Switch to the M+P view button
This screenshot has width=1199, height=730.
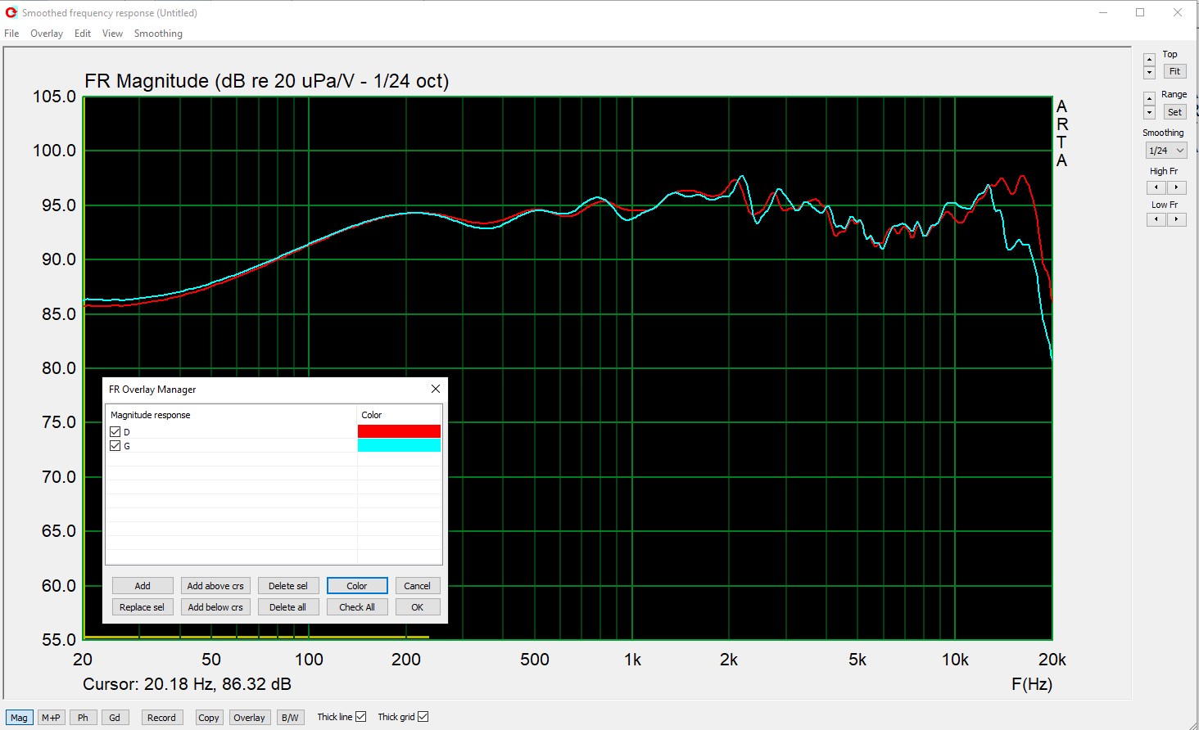pyautogui.click(x=51, y=718)
